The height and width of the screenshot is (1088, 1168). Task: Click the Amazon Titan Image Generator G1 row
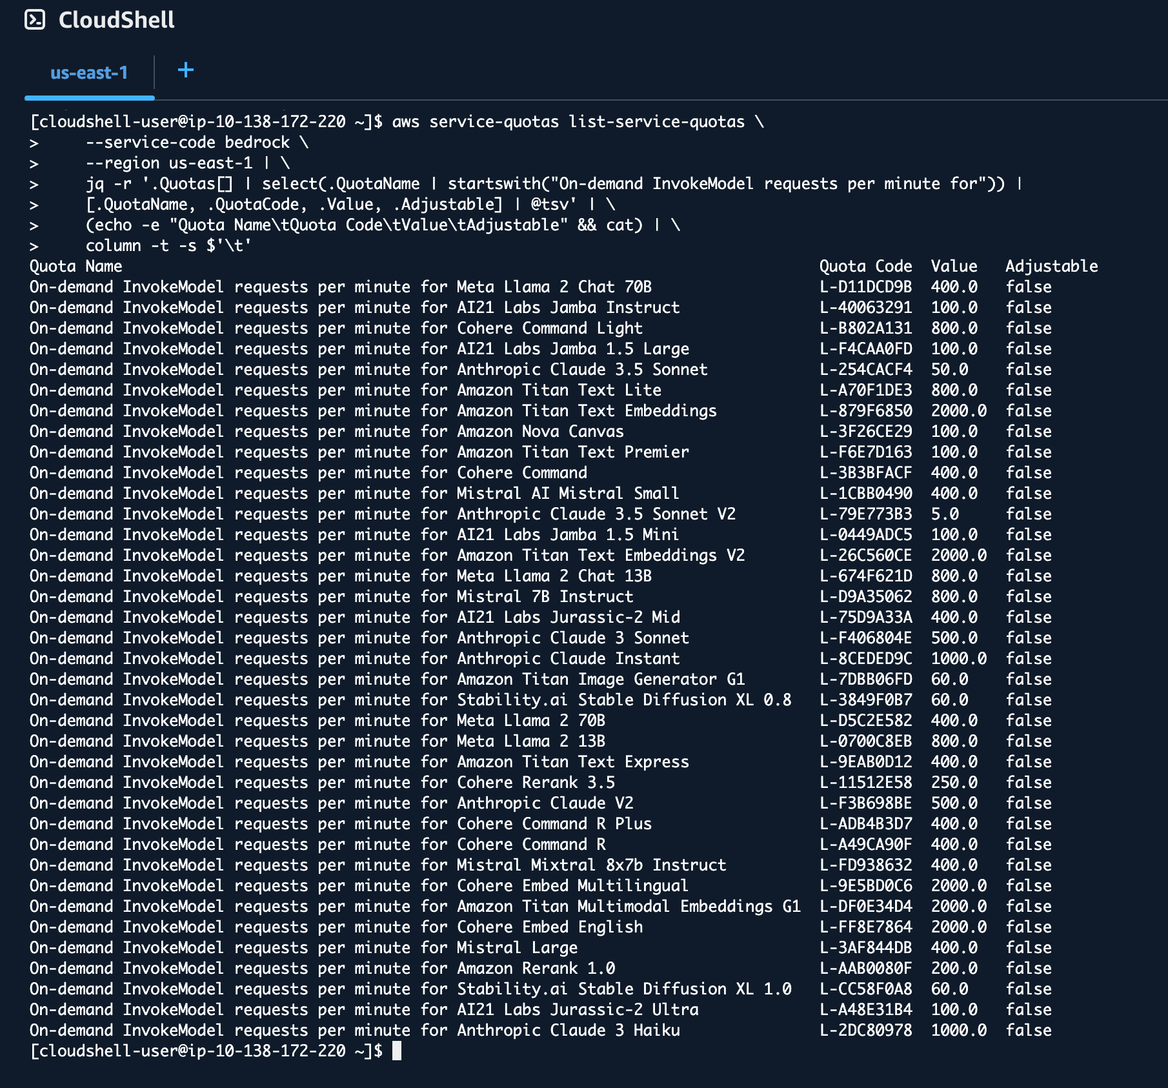[540, 679]
